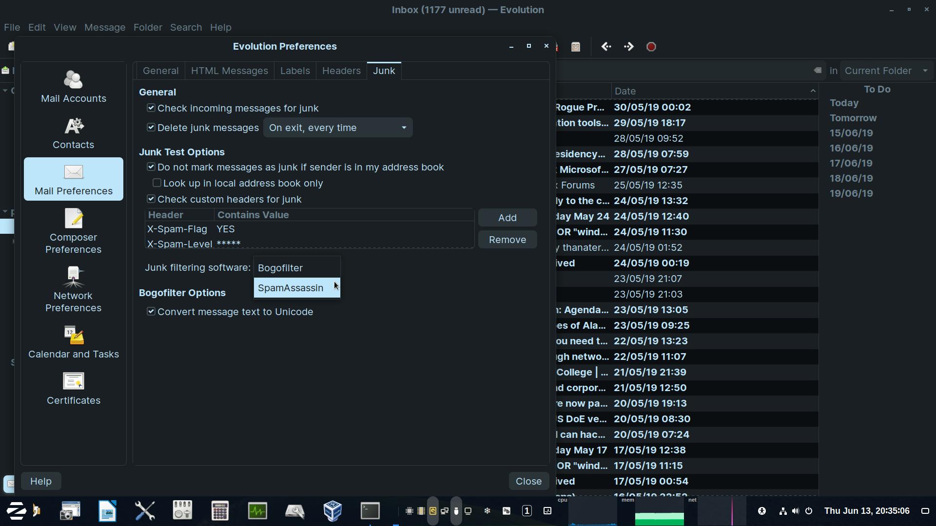Open the delete junk frequency dropdown
The image size is (936, 526).
[x=337, y=128]
